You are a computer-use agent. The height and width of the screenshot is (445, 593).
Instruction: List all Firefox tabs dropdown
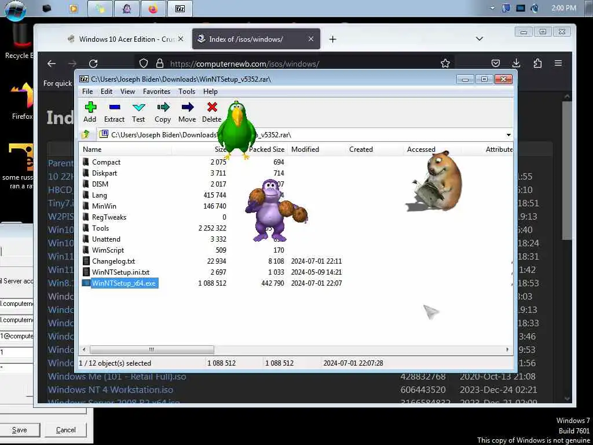pyautogui.click(x=479, y=39)
